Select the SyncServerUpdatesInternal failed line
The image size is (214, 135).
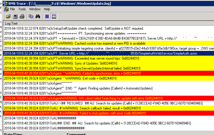(x=109, y=68)
